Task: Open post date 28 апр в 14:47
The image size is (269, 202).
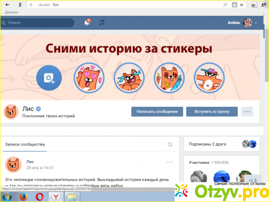Action: (x=40, y=168)
